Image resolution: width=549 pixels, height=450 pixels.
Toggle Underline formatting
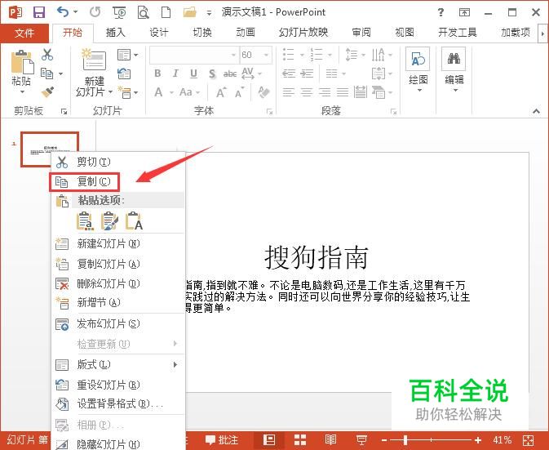coord(193,74)
